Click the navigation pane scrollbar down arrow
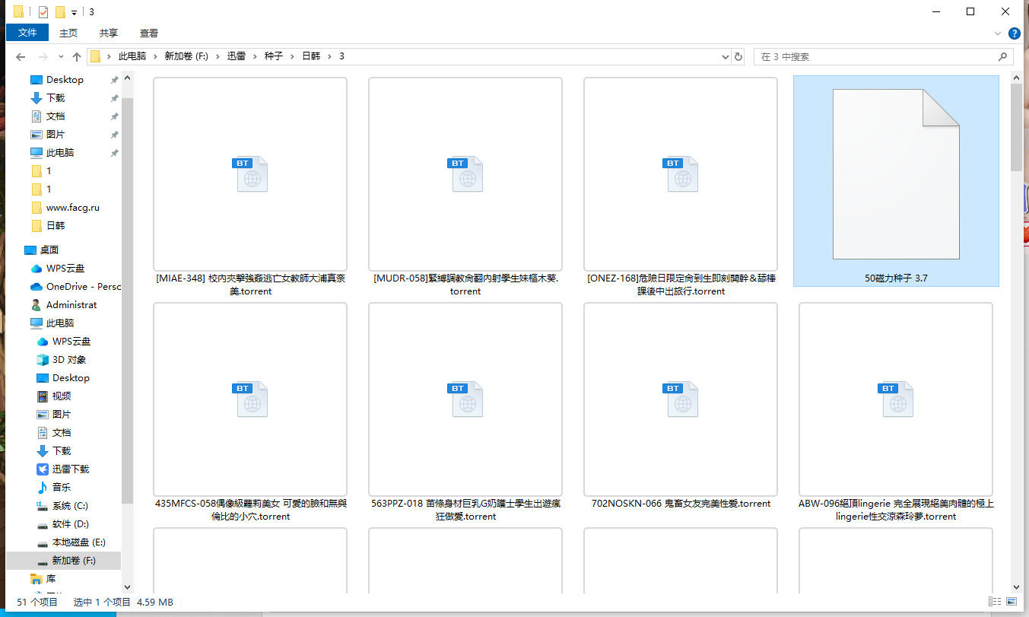The height and width of the screenshot is (617, 1029). point(128,587)
